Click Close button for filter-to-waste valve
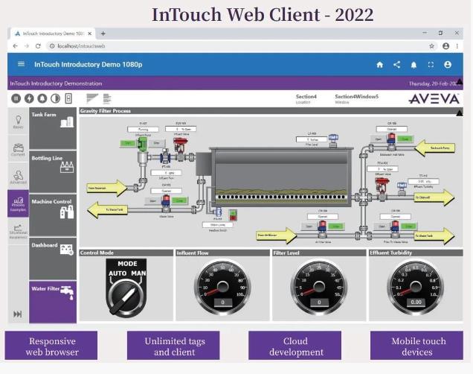473x374 pixels. pos(409,226)
